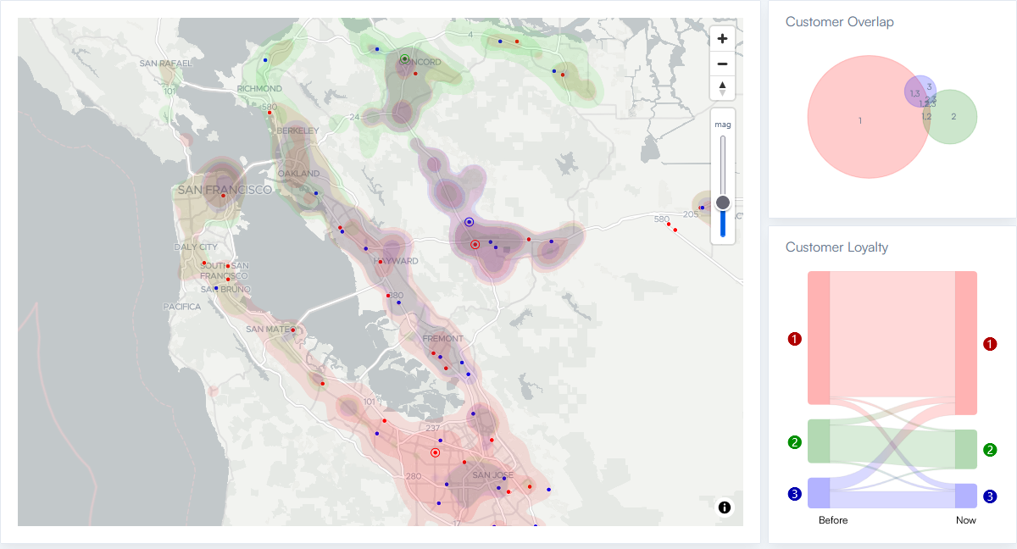Image resolution: width=1017 pixels, height=549 pixels.
Task: Select green circled store marker near Concord
Action: click(x=405, y=58)
